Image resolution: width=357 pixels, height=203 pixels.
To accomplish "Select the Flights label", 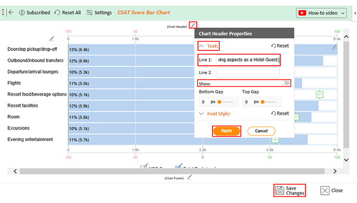I will (14, 83).
